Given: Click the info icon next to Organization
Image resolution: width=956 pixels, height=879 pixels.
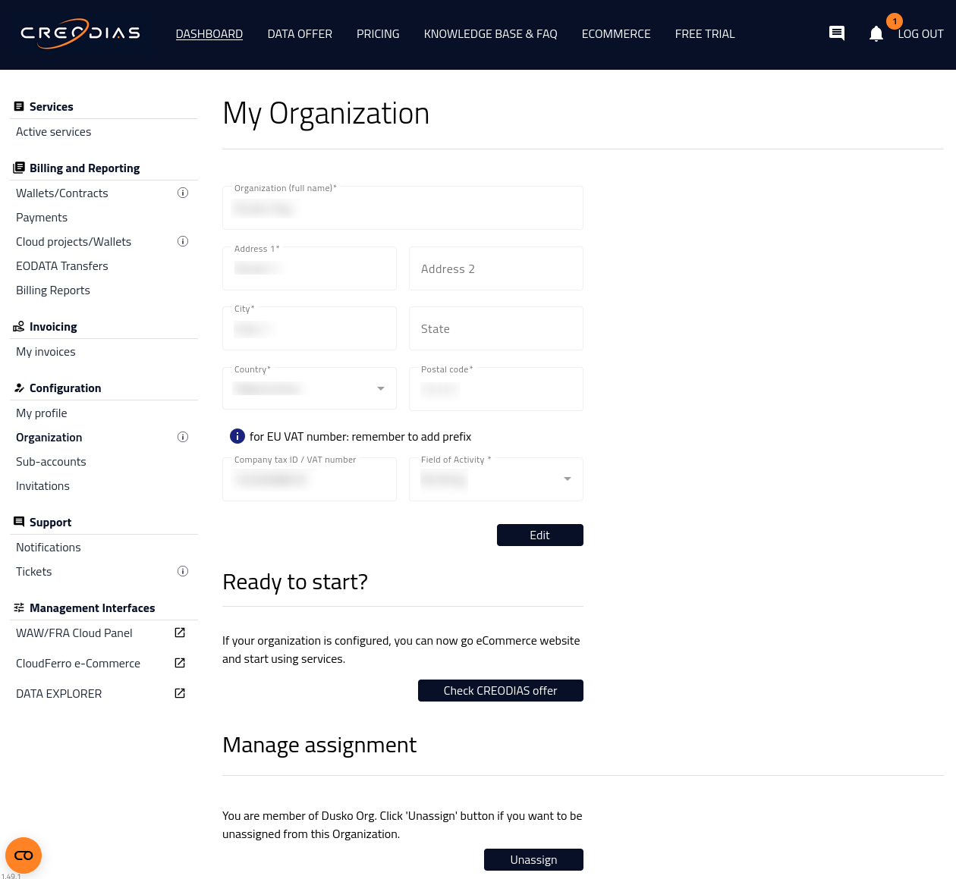Looking at the screenshot, I should 183,437.
